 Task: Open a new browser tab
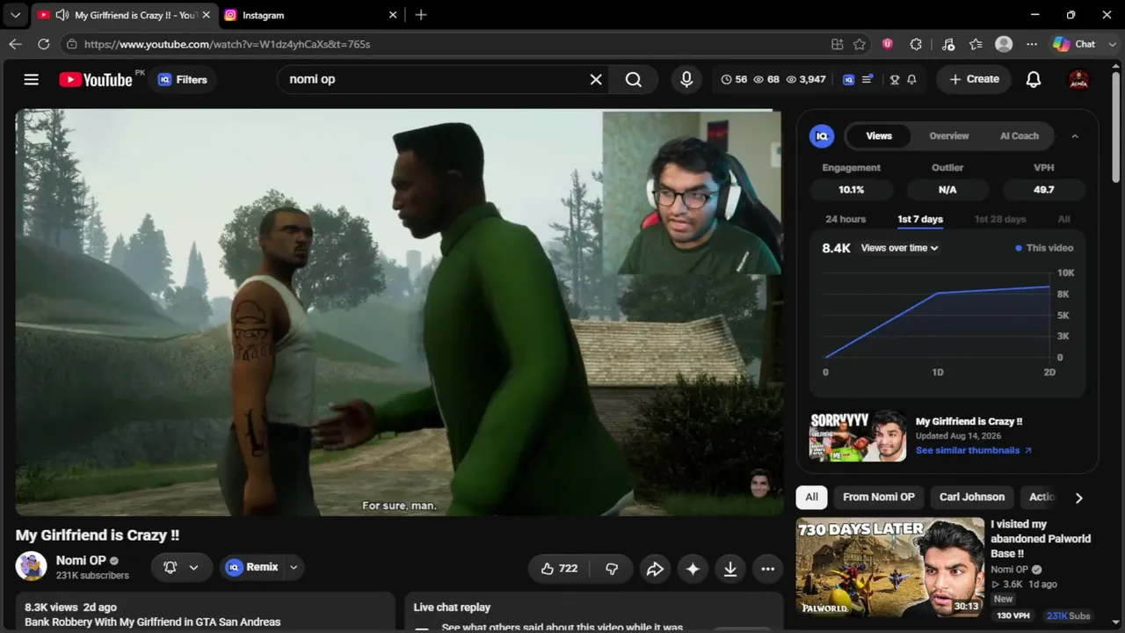pyautogui.click(x=421, y=15)
